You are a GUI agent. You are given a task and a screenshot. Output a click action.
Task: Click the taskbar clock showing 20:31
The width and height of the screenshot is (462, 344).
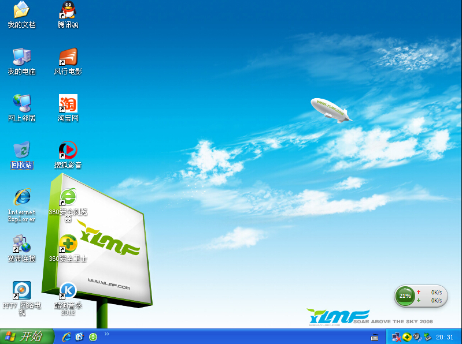(x=445, y=337)
